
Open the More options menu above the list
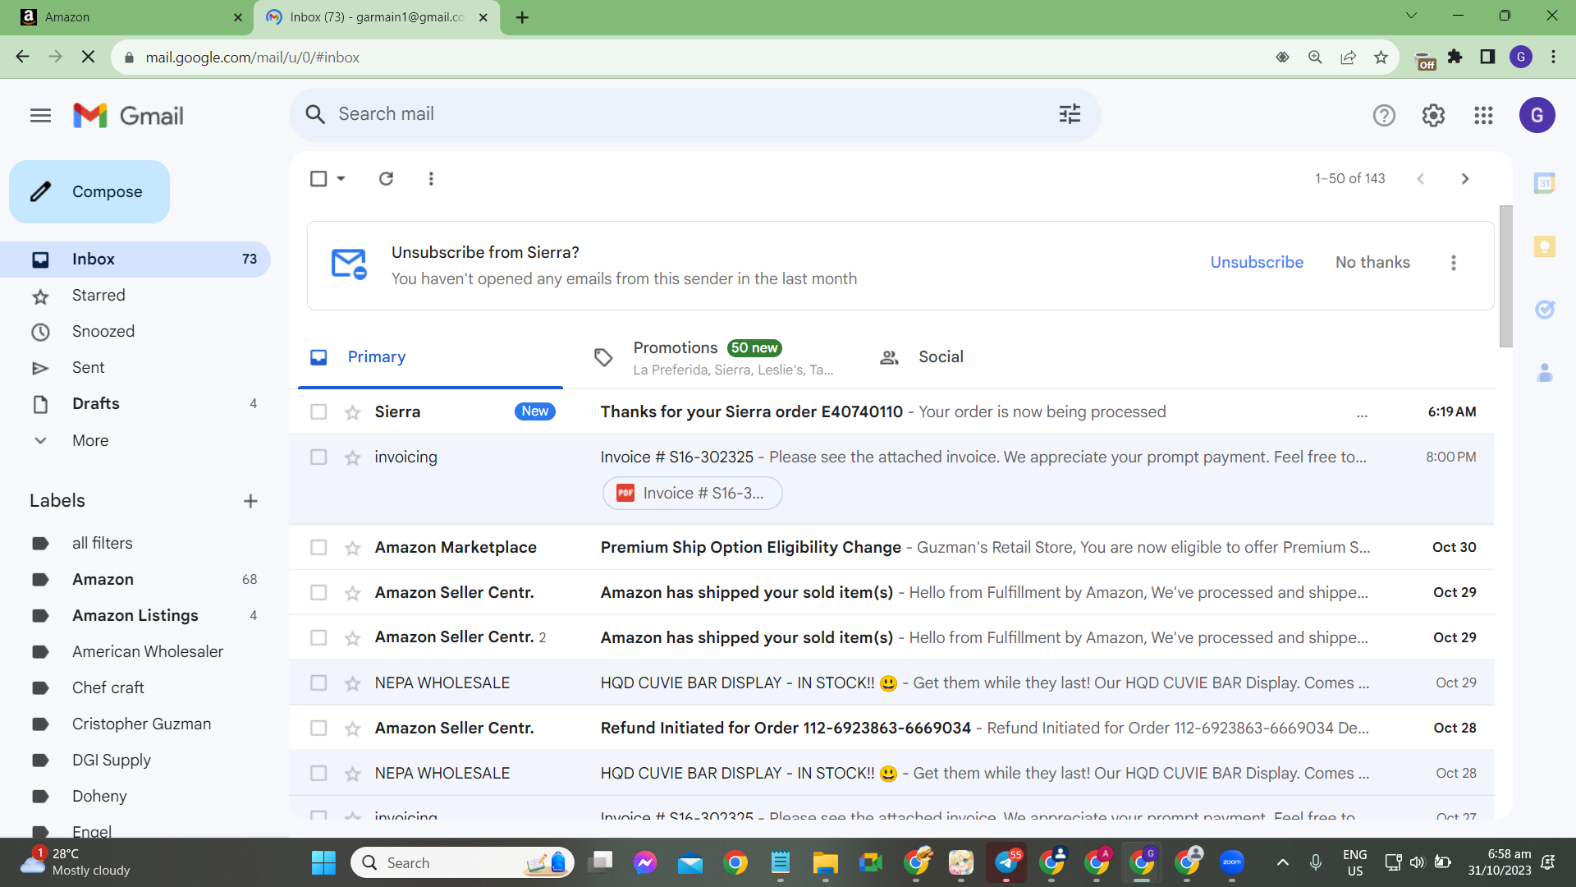pyautogui.click(x=431, y=178)
